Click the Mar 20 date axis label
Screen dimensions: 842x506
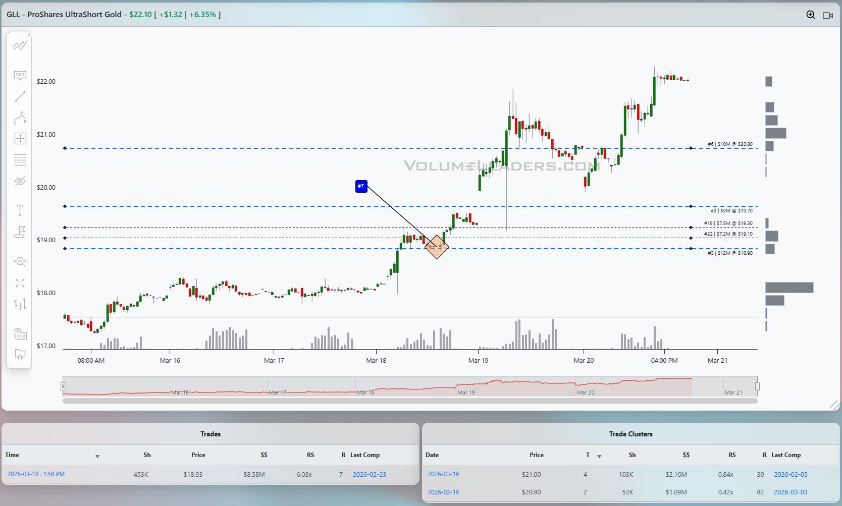click(x=584, y=361)
